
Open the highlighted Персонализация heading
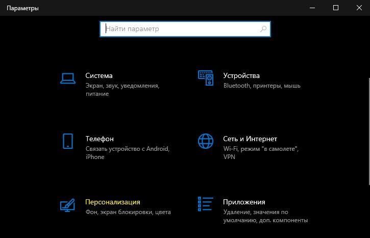(113, 202)
